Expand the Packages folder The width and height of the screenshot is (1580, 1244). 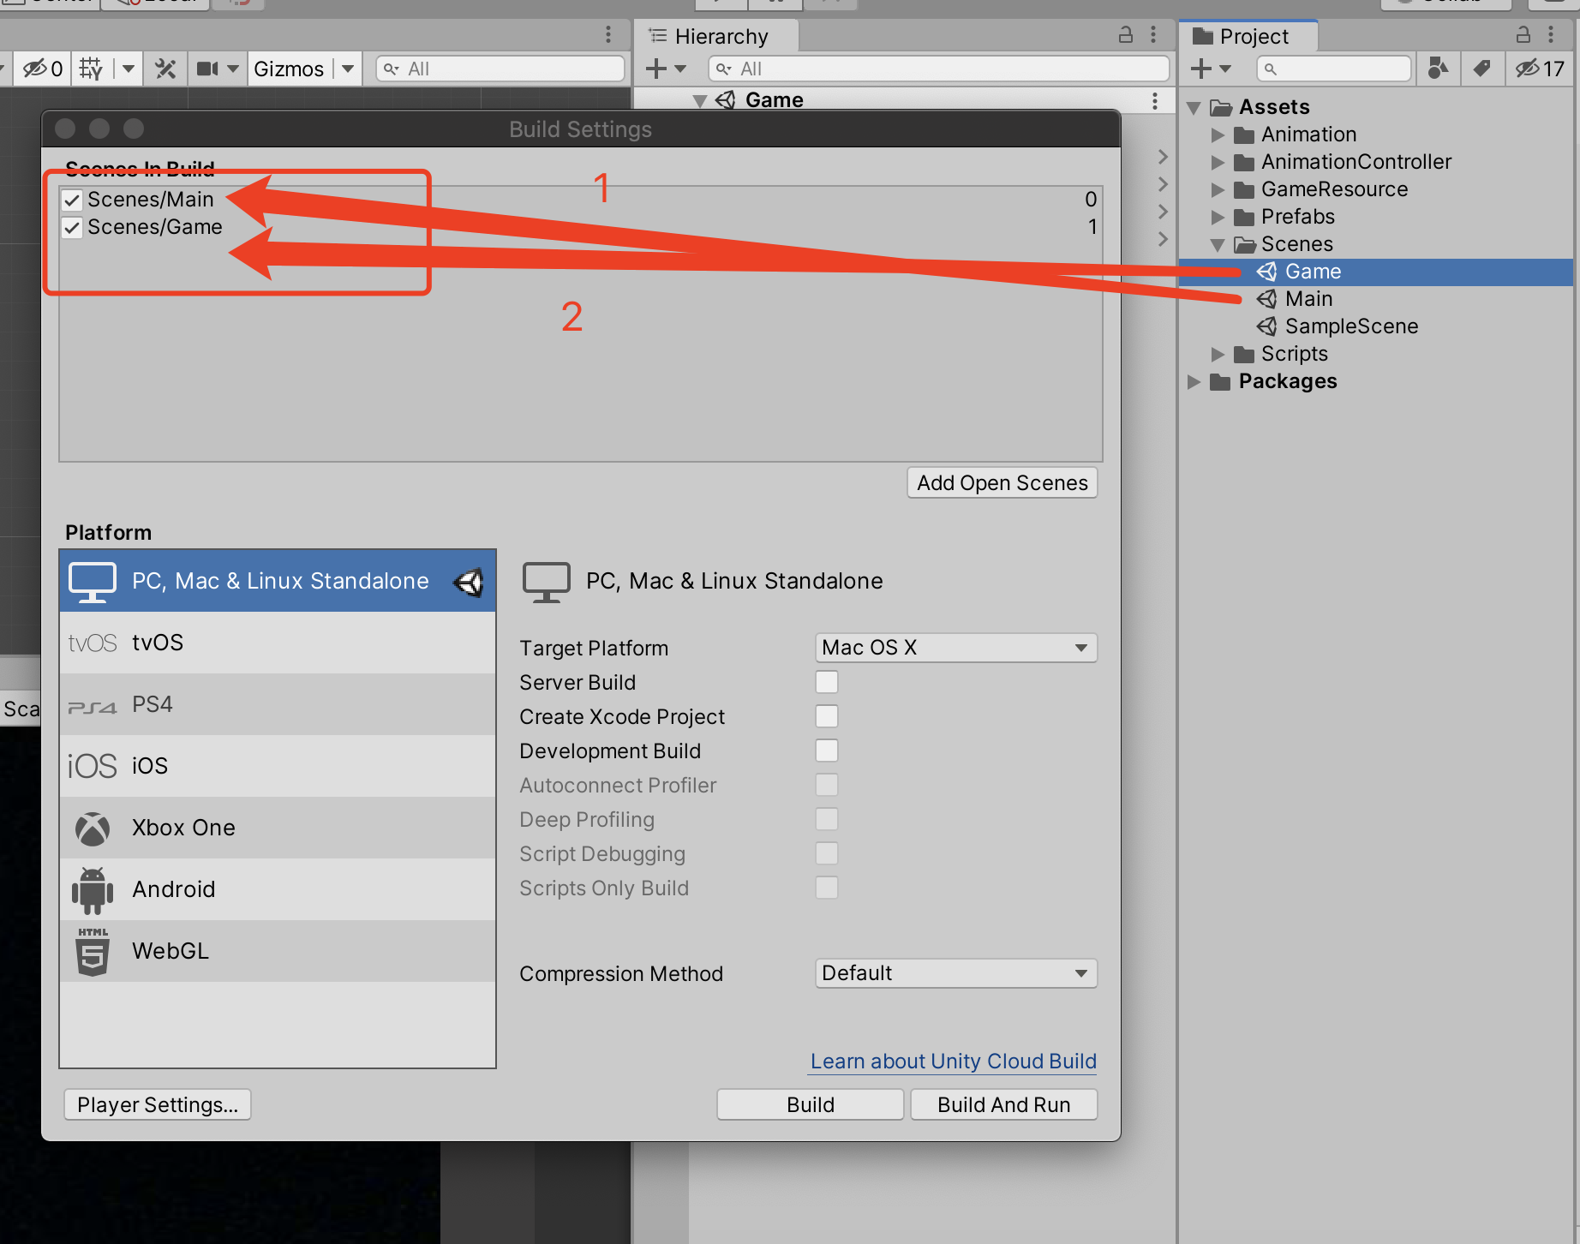pyautogui.click(x=1194, y=382)
